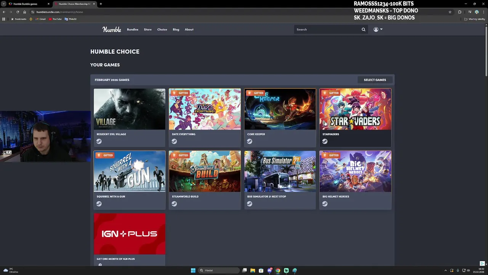Open the Bundles menu item

point(133,29)
